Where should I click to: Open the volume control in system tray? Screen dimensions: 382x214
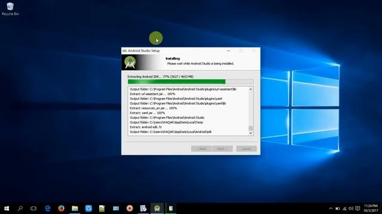[351, 209]
